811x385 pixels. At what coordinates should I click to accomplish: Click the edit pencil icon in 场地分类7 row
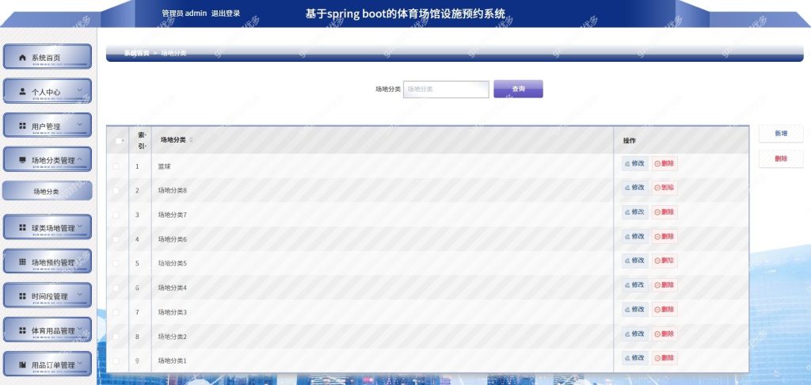click(627, 212)
